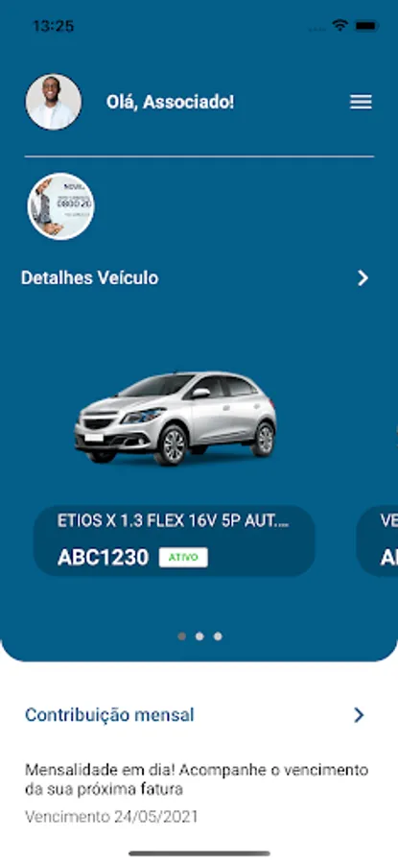The height and width of the screenshot is (864, 398).
Task: Tap the Wi-Fi status bar icon
Action: tap(340, 25)
